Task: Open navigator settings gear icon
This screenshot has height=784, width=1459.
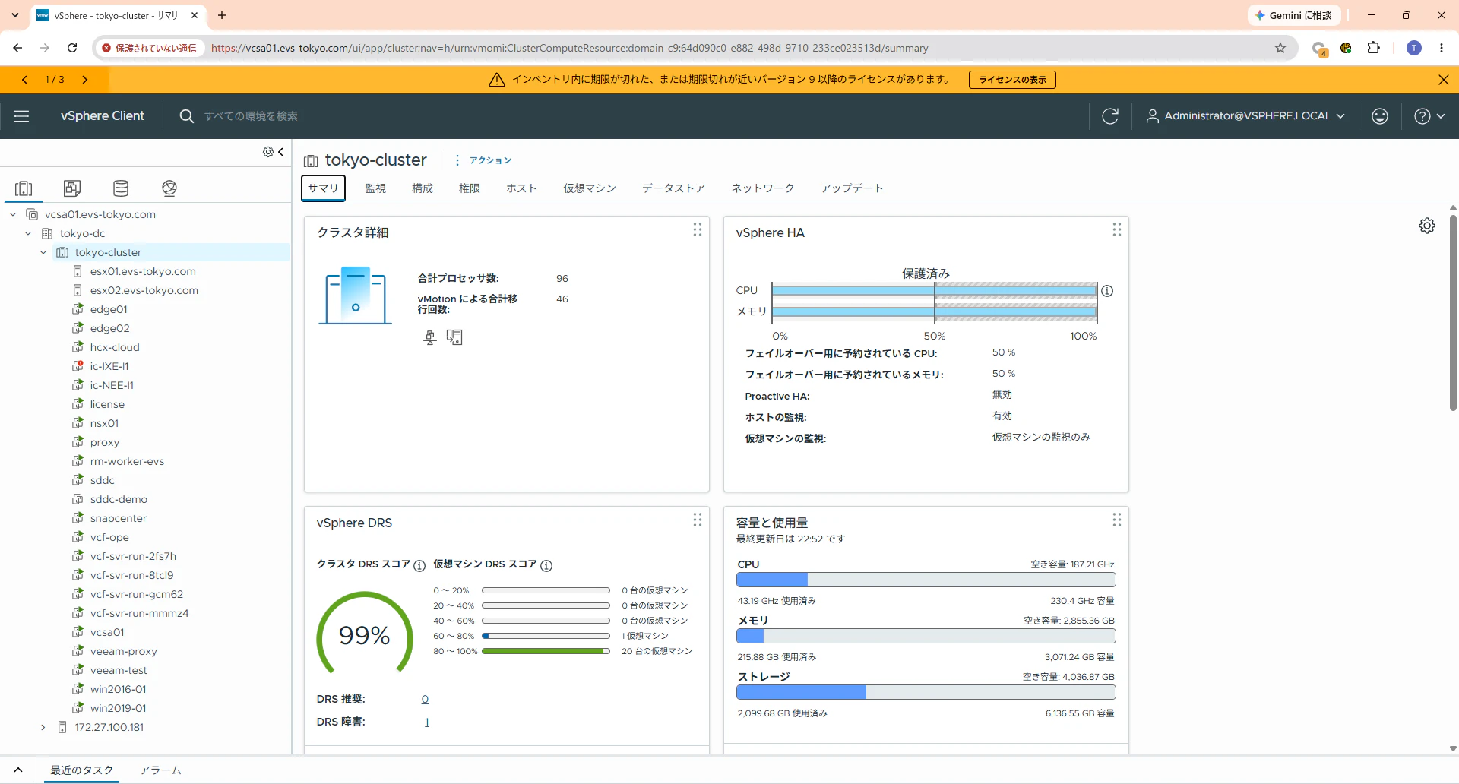Action: click(268, 152)
